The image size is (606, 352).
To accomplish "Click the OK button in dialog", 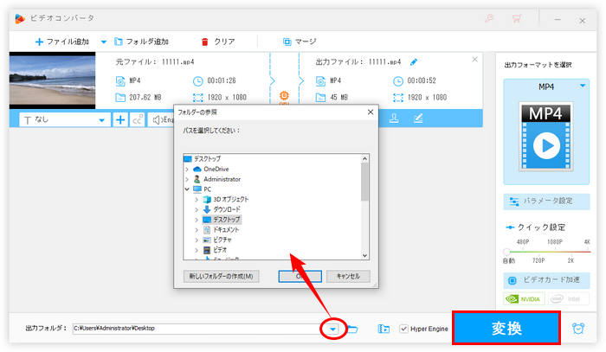I will tap(300, 277).
